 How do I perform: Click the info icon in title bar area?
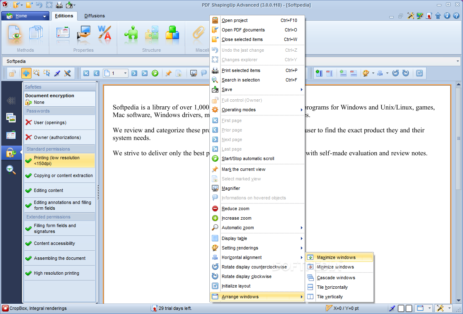[447, 16]
